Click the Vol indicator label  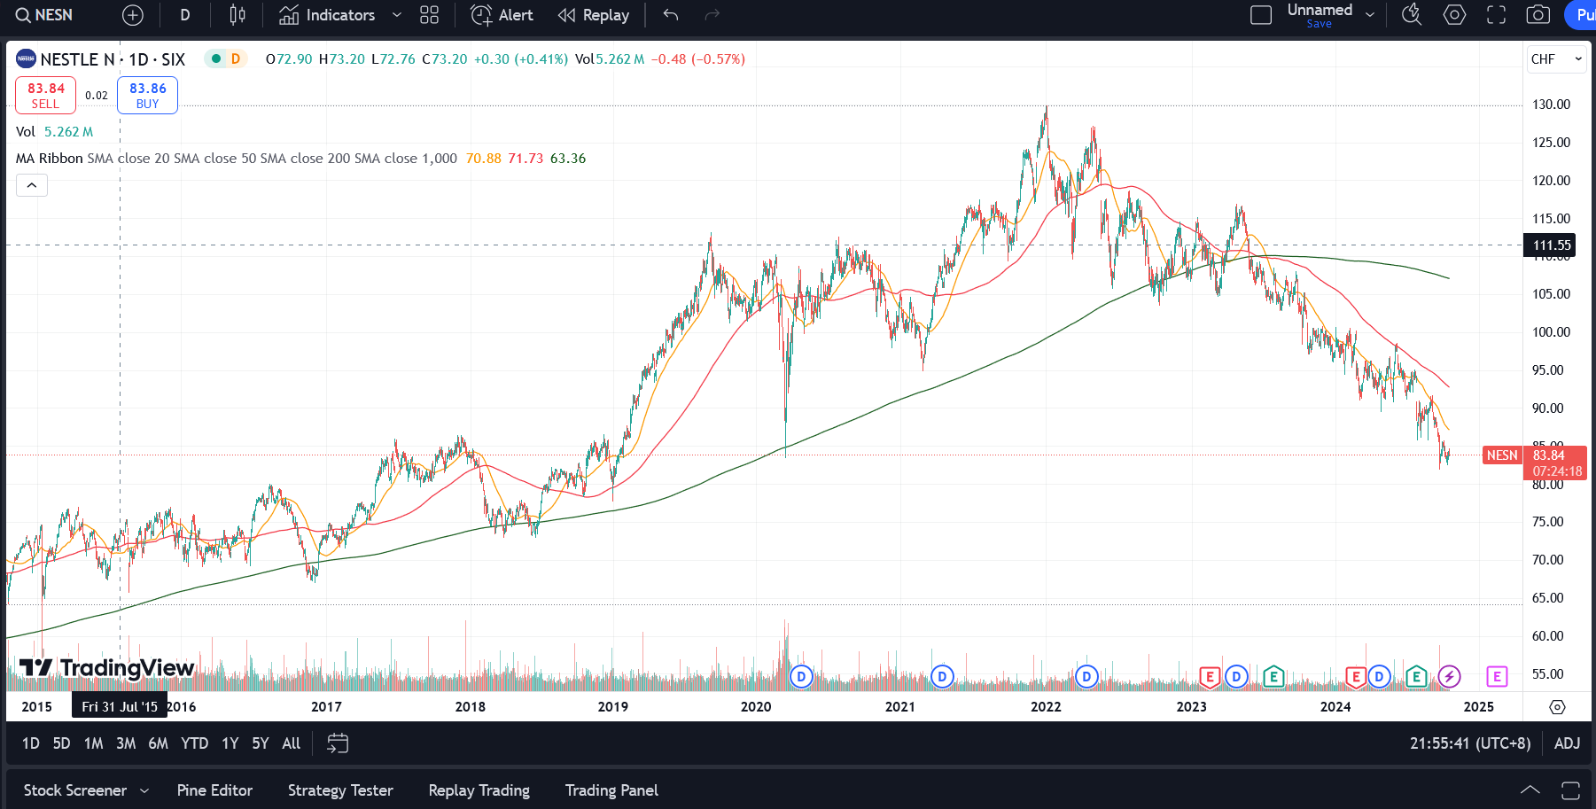(x=26, y=132)
